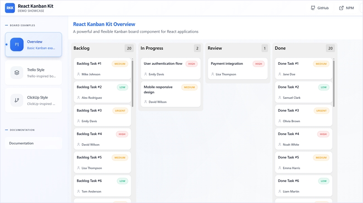Click the ClickUp Style branch icon

pyautogui.click(x=17, y=100)
